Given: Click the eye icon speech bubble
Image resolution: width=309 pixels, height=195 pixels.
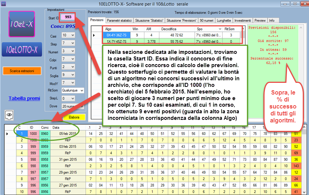Looking at the screenshot, I should point(9,115).
